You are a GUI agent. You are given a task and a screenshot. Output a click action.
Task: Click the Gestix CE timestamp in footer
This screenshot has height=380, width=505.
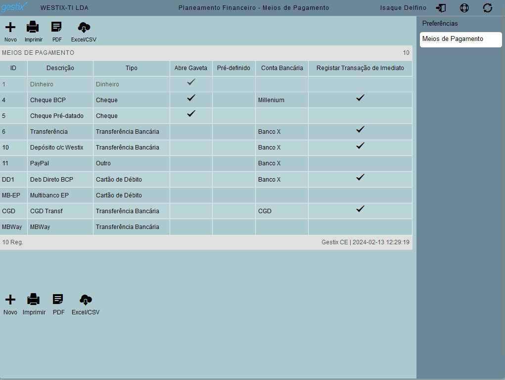(365, 242)
